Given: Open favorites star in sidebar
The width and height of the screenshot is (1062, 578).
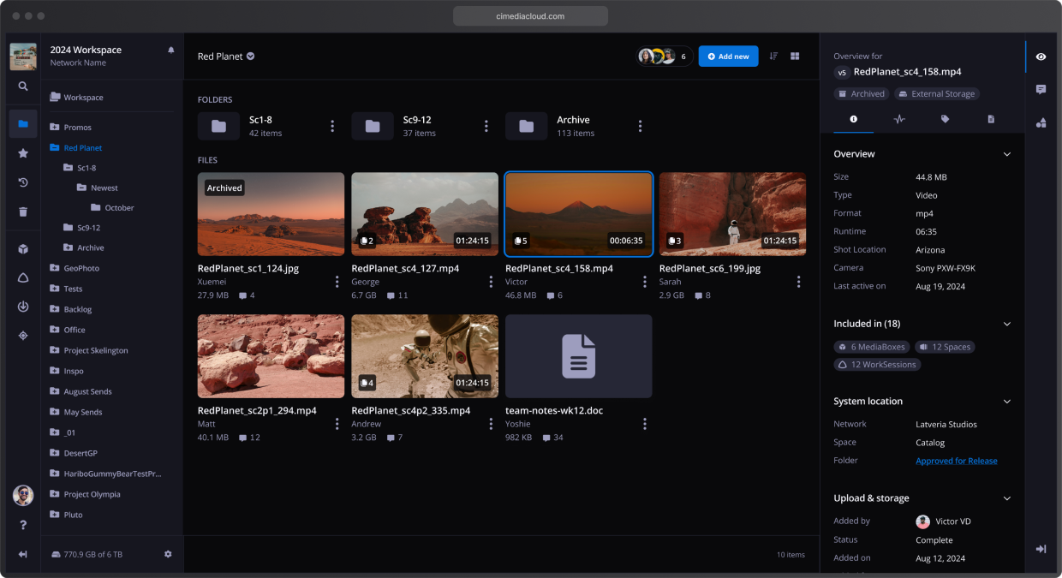Looking at the screenshot, I should click(x=23, y=153).
